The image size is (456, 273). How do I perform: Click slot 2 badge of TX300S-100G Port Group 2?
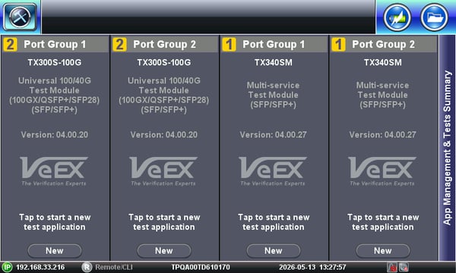119,45
